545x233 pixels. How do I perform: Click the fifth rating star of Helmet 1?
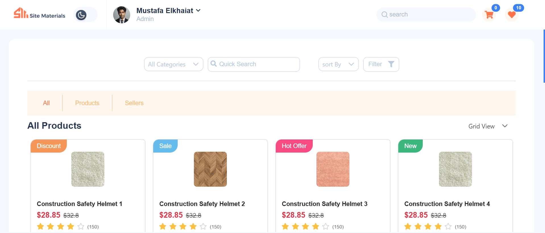pos(81,226)
